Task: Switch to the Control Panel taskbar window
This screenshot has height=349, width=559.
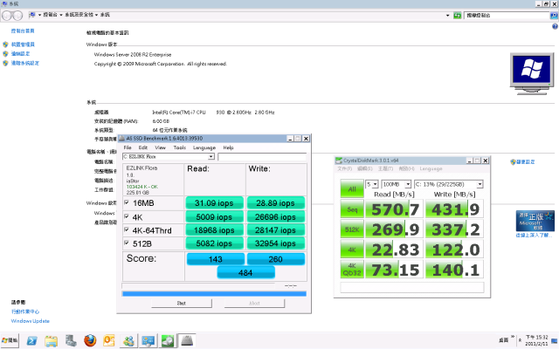Action: pos(148,341)
